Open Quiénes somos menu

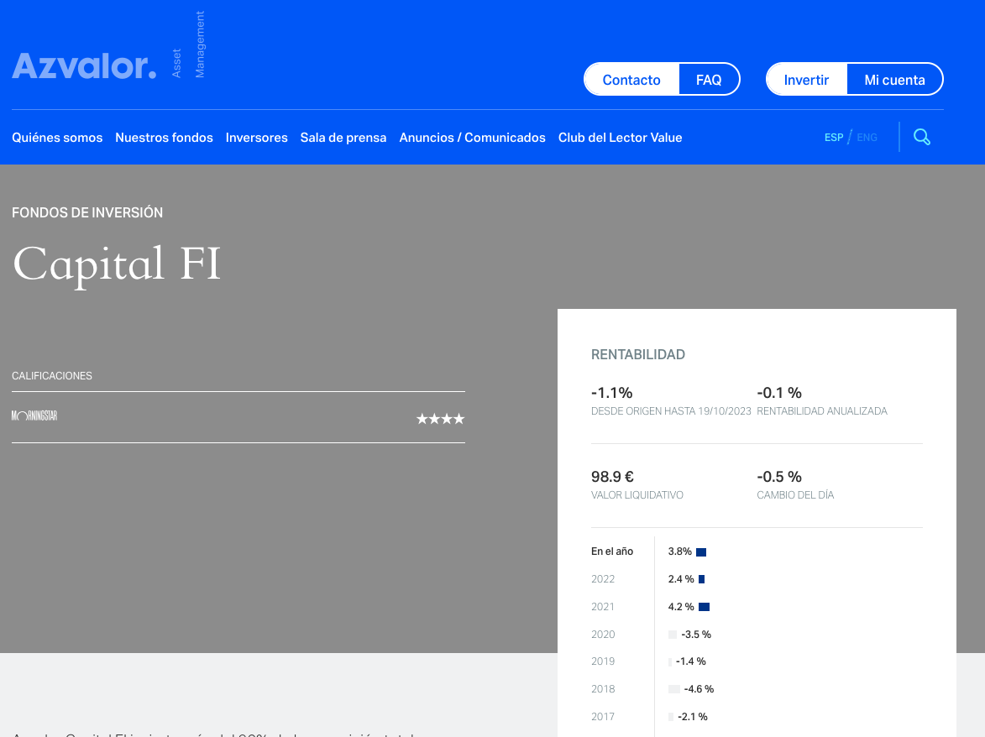[x=57, y=138]
